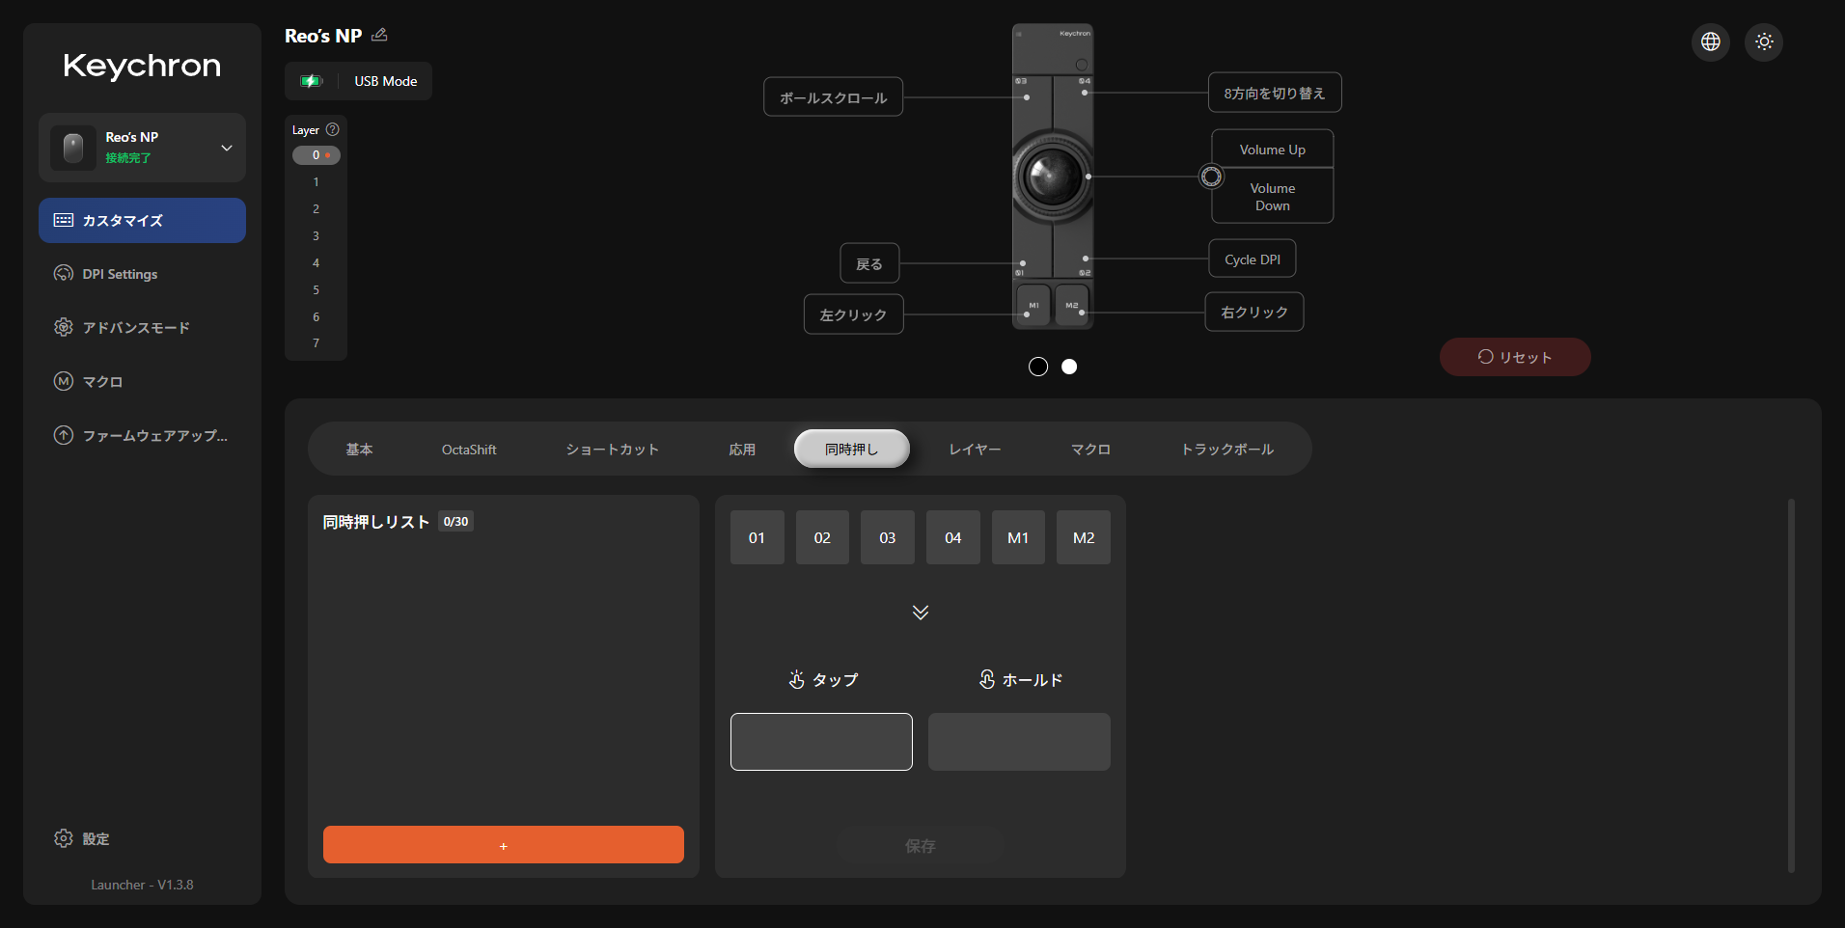
Task: Open language globe icon
Action: pyautogui.click(x=1711, y=41)
